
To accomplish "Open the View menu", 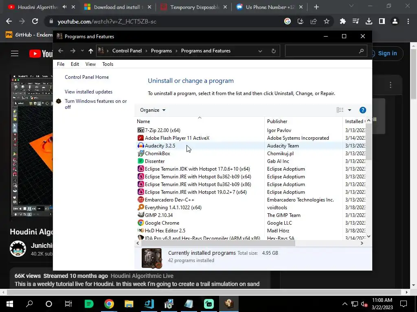I will 90,64.
